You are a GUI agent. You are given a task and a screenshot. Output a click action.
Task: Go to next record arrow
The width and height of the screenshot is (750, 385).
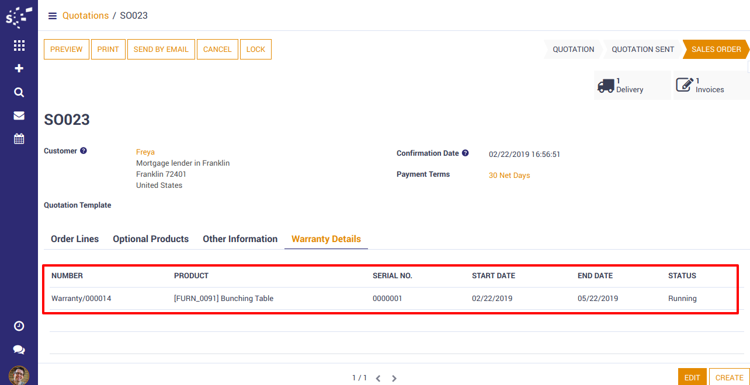(x=394, y=378)
